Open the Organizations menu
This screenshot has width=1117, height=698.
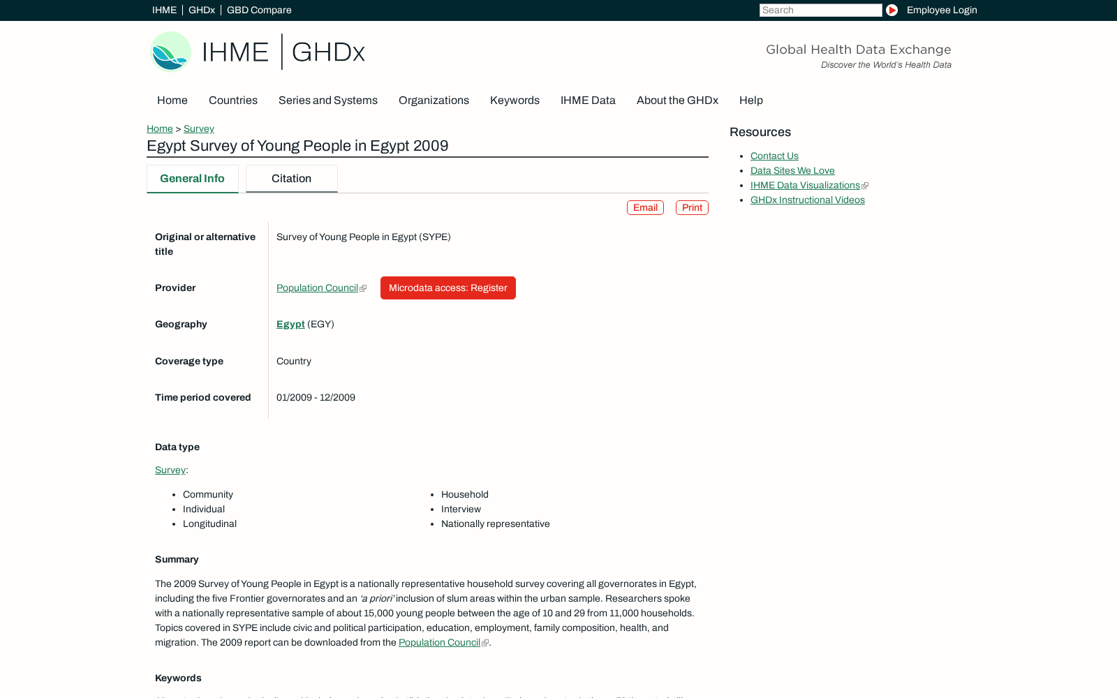[434, 101]
